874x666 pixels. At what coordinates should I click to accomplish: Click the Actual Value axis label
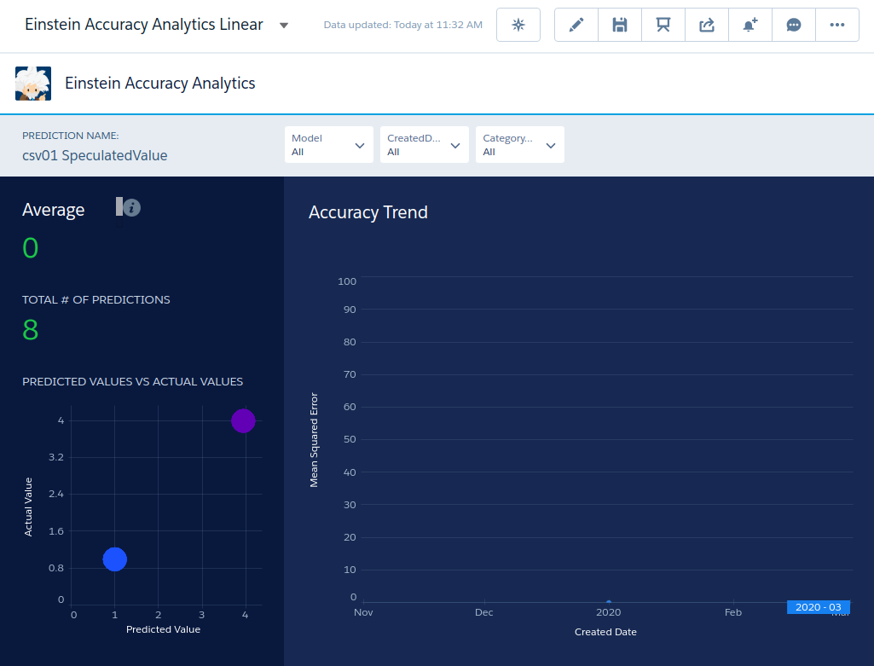28,507
